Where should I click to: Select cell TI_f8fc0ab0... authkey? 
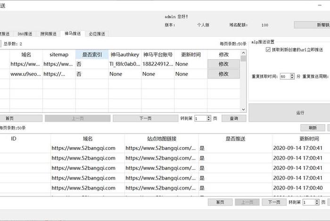(x=125, y=64)
